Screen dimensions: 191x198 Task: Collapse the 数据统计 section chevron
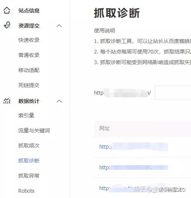[59, 101]
